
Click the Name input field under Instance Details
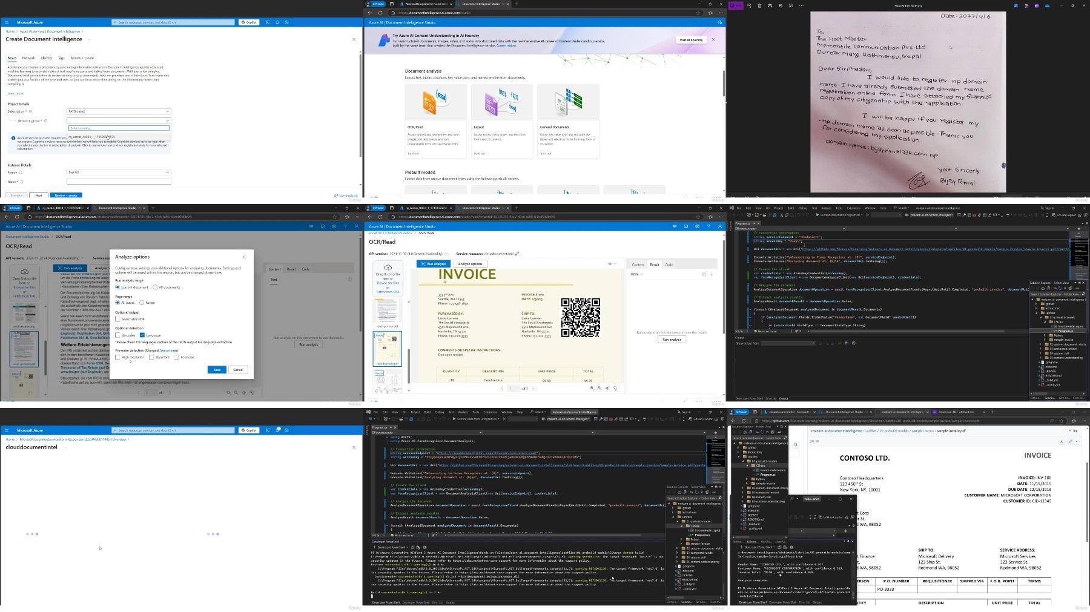[x=119, y=182]
